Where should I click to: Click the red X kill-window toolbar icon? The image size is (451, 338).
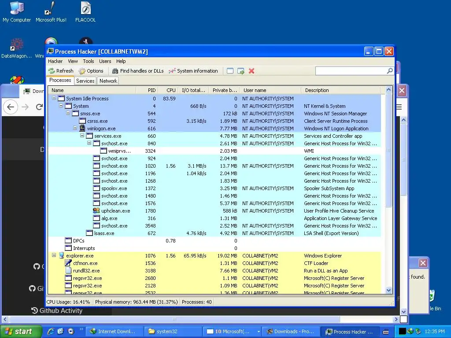[x=251, y=71]
